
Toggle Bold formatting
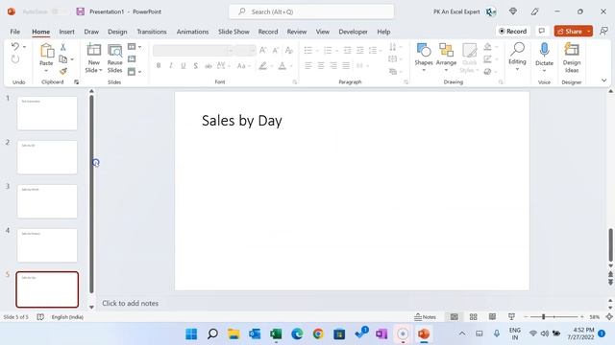click(159, 66)
